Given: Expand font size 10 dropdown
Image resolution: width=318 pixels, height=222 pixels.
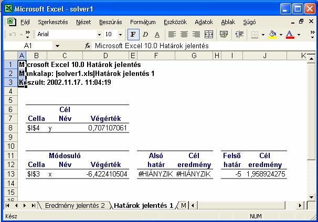Looking at the screenshot, I should coord(120,35).
